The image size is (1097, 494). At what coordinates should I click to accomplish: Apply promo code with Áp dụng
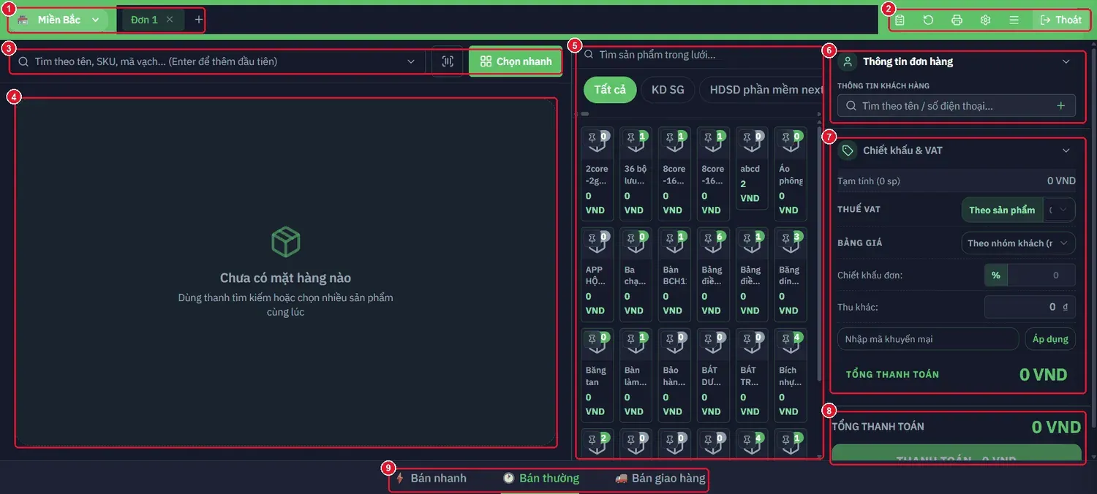[x=1051, y=339]
